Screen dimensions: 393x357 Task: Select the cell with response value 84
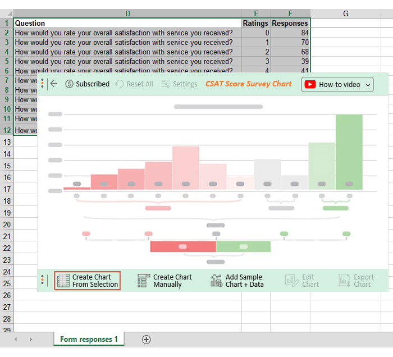290,33
